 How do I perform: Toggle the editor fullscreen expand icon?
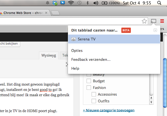(67, 64)
